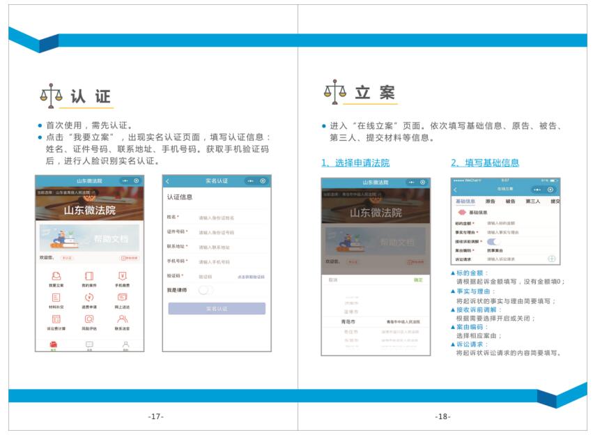Toggle the 我是律师 (I am a lawyer) switch
Screen dimensions: 593x435
[x=206, y=289]
